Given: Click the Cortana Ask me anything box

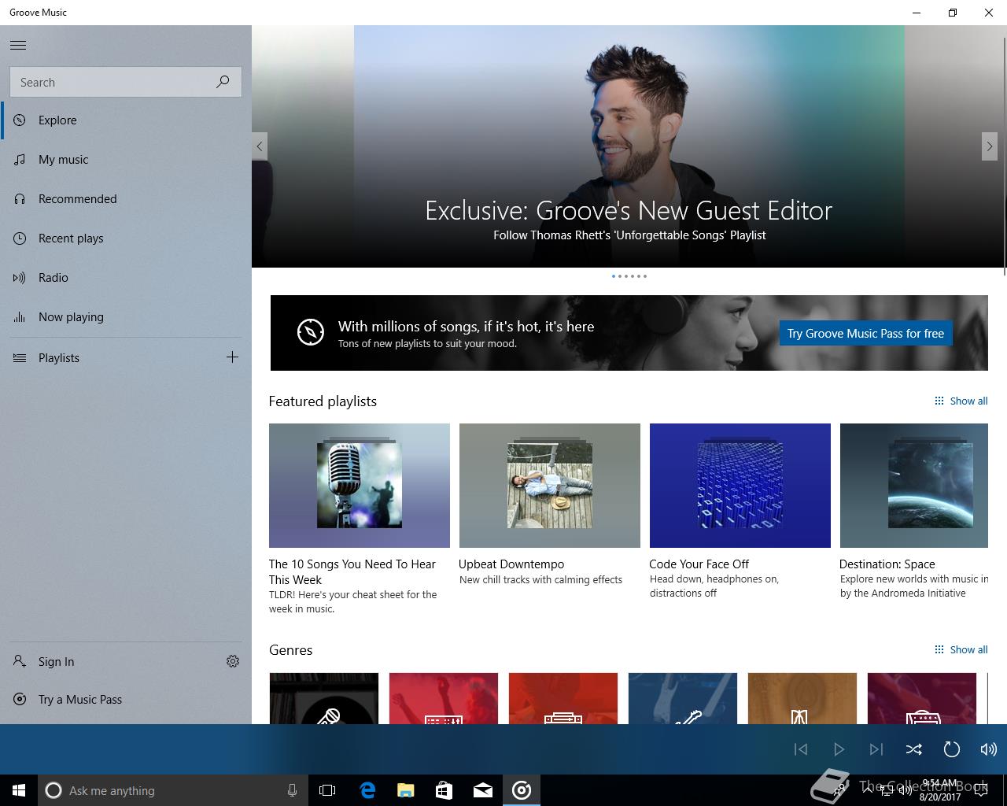Looking at the screenshot, I should click(x=172, y=790).
